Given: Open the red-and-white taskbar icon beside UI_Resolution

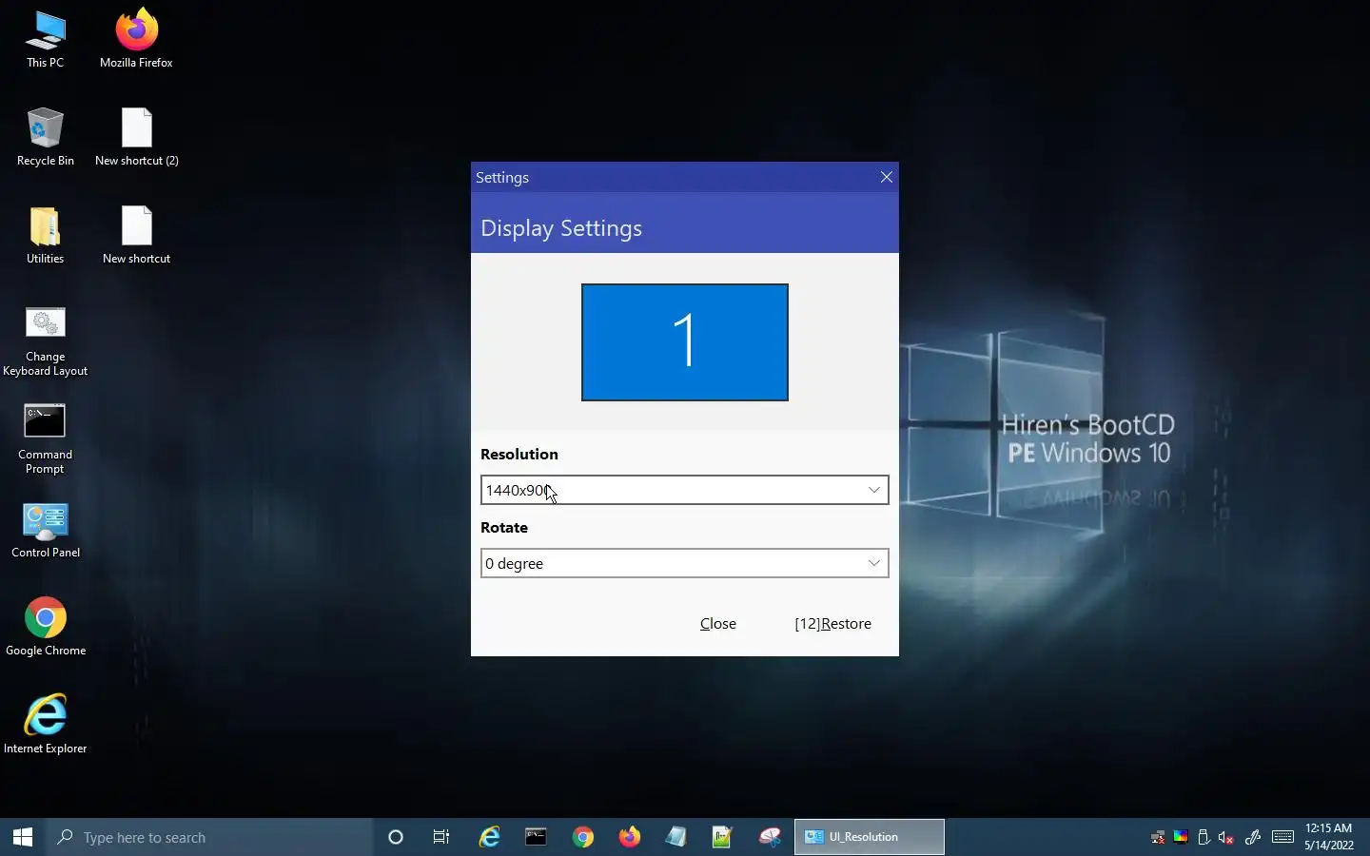Looking at the screenshot, I should (769, 837).
